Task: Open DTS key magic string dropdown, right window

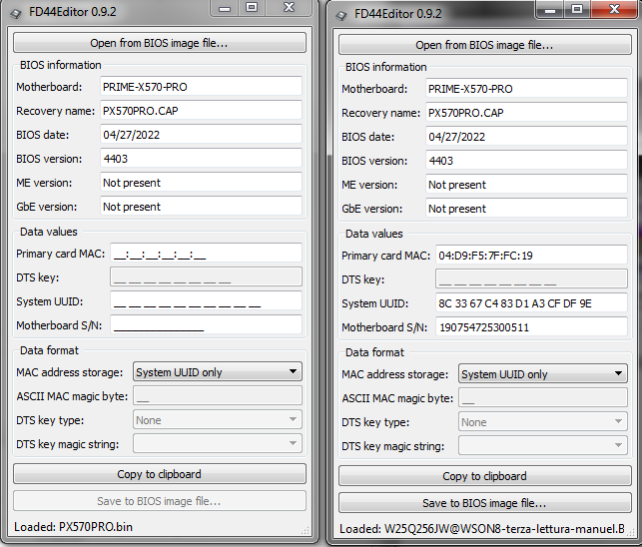Action: pyautogui.click(x=543, y=445)
